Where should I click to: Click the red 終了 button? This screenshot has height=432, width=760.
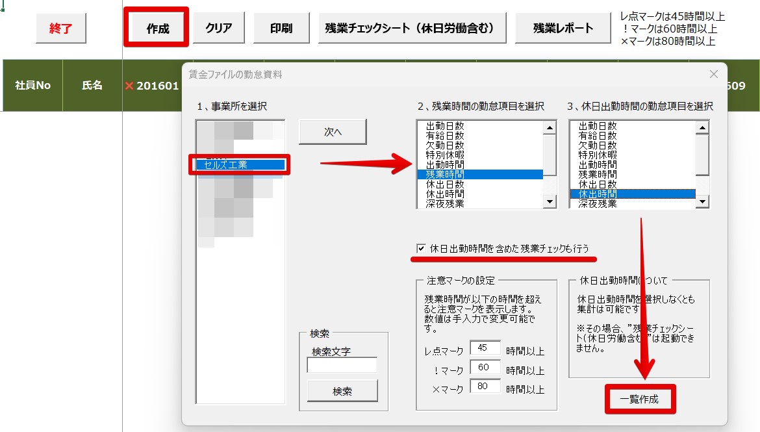(61, 28)
